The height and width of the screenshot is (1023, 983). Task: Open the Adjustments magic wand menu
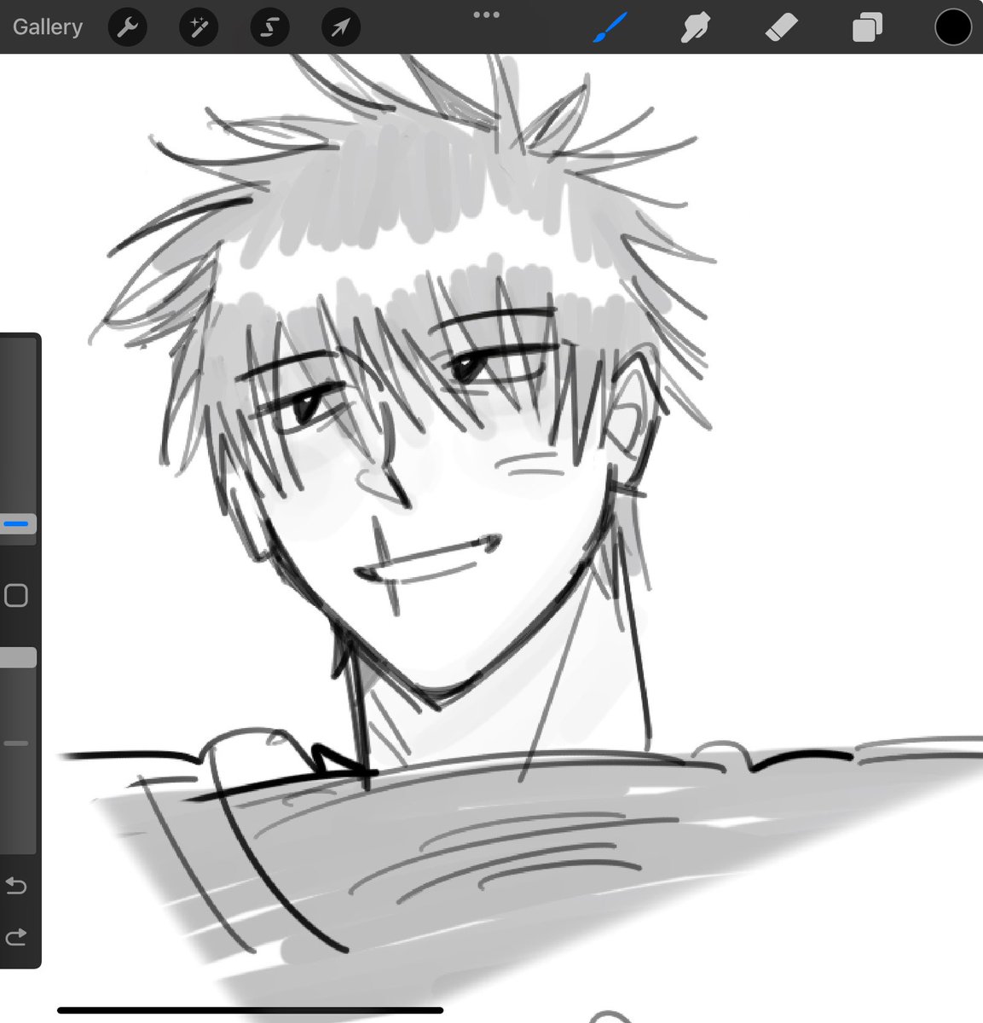pyautogui.click(x=199, y=28)
